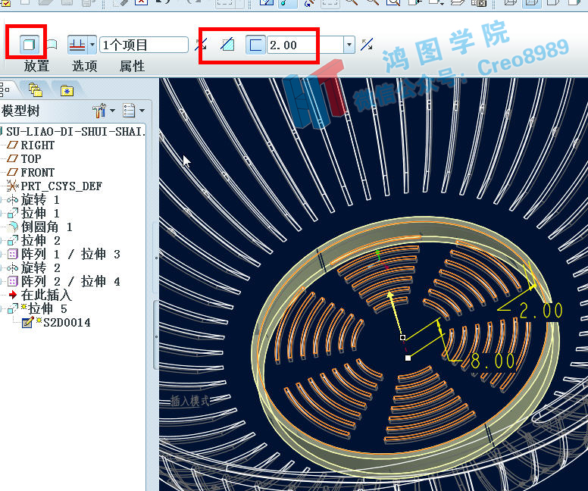Select PRT_CSYS_DEF coordinate system in tree

click(x=61, y=186)
